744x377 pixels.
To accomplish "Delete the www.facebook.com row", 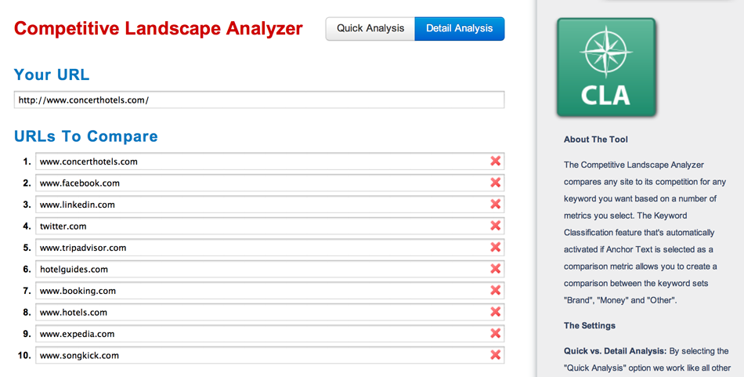I will coord(496,183).
